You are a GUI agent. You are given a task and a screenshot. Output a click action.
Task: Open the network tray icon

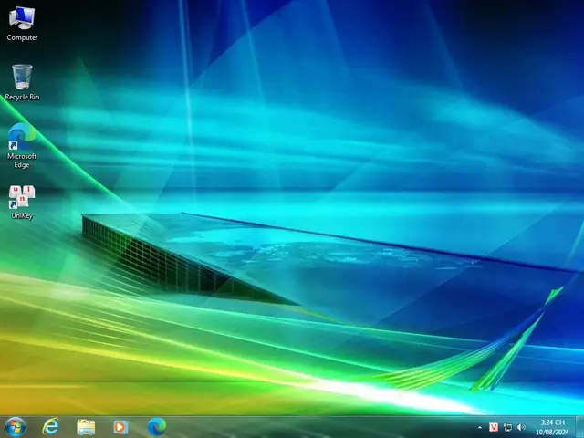pyautogui.click(x=507, y=427)
